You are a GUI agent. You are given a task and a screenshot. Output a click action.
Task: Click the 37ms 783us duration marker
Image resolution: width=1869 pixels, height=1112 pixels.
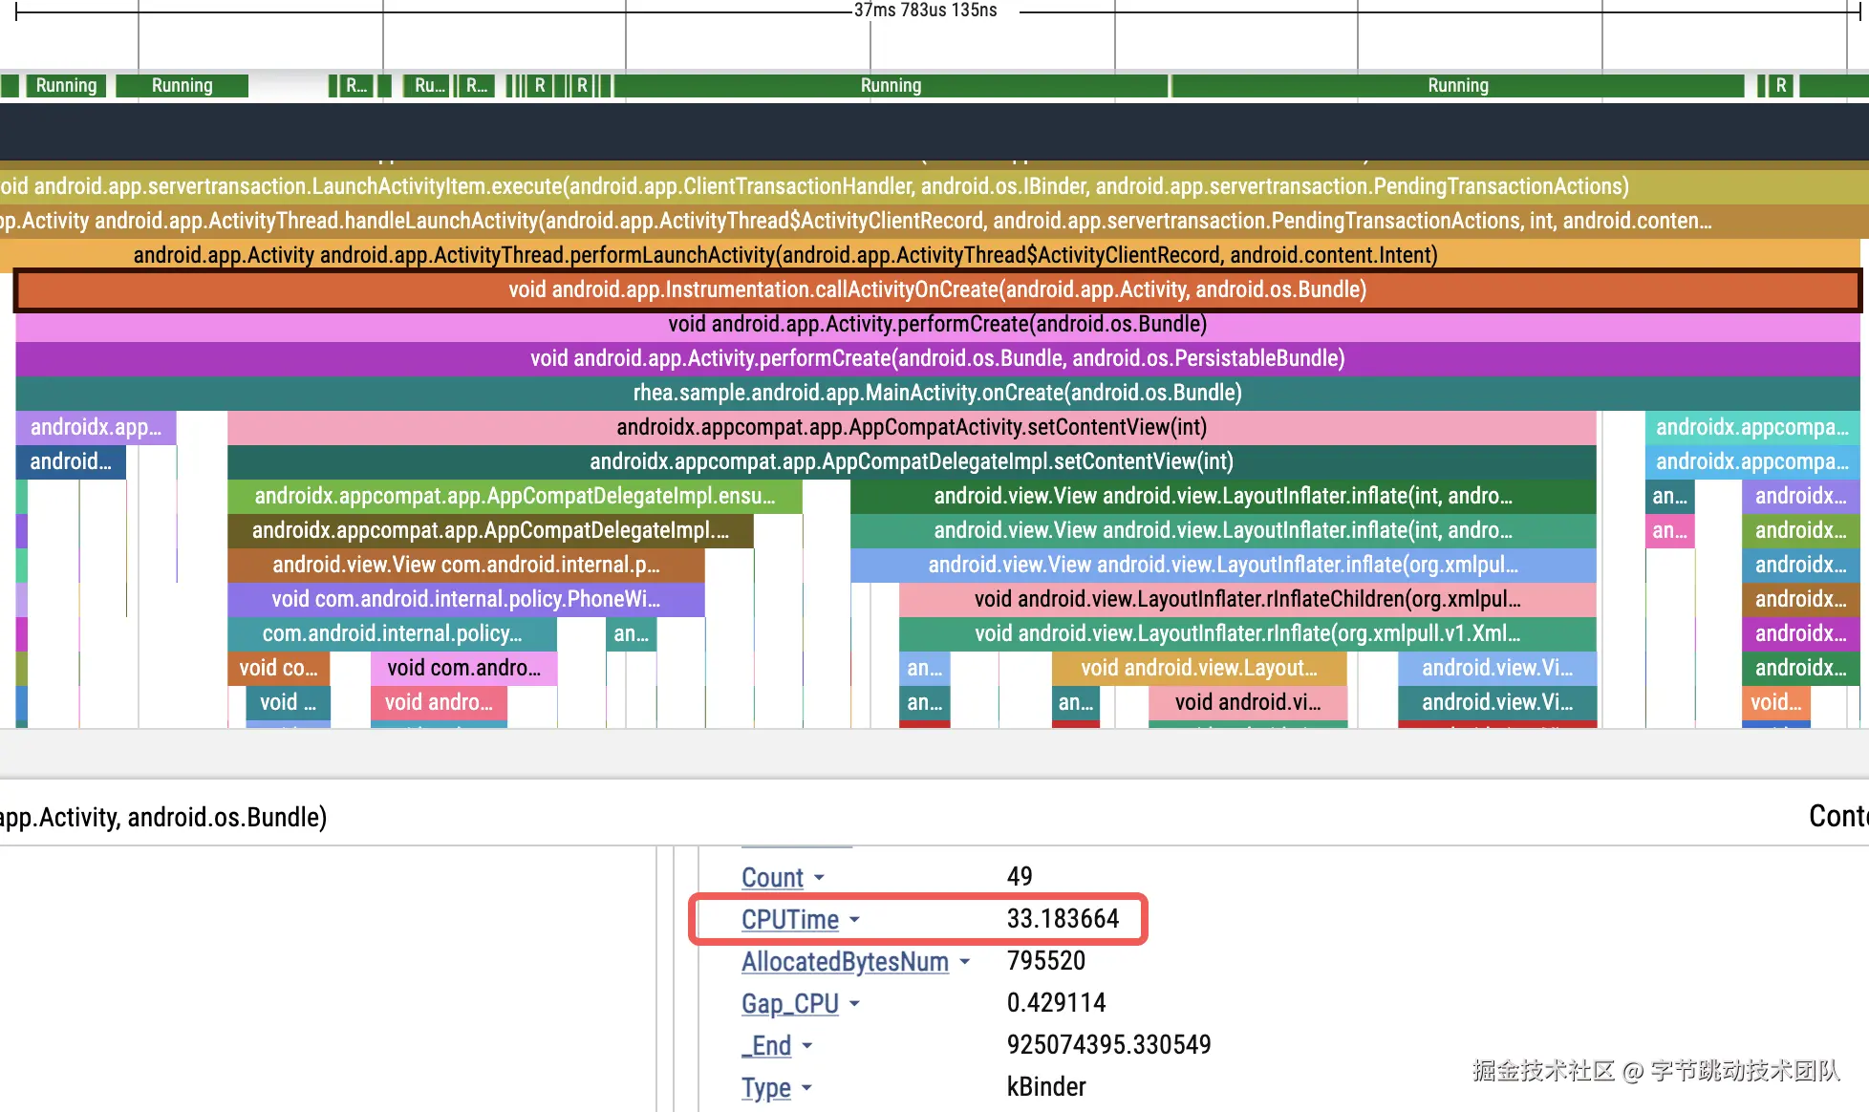click(925, 11)
